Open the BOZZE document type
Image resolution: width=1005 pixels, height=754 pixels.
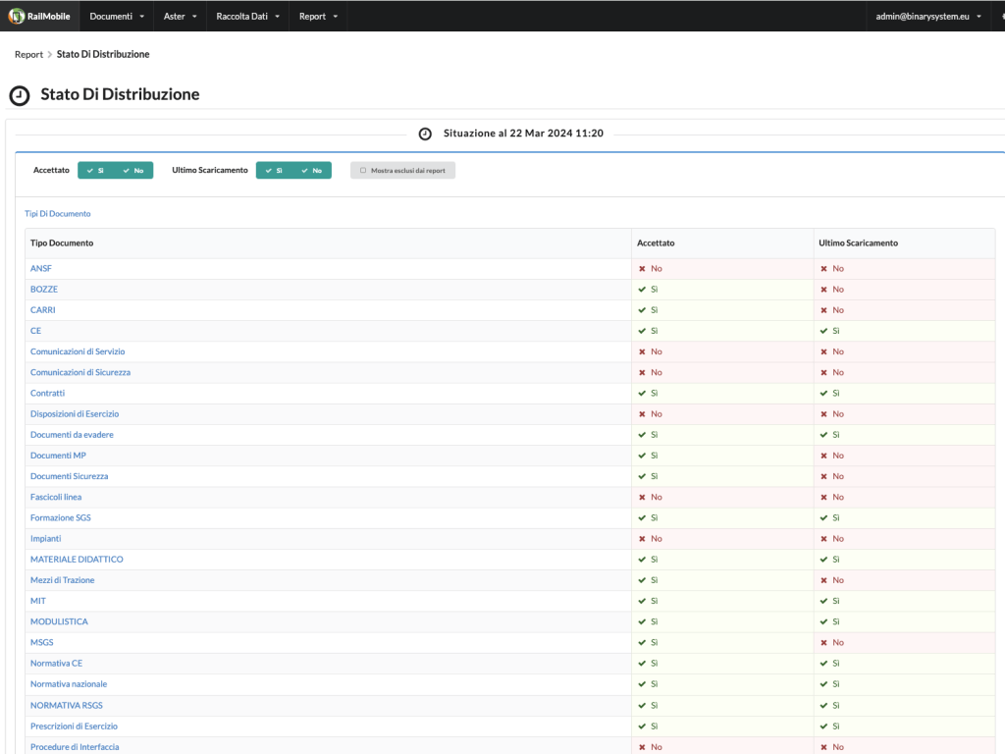(x=44, y=290)
